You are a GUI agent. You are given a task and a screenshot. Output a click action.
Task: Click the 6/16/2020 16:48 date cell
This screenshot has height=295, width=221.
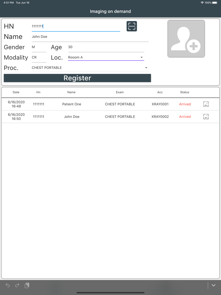point(16,104)
